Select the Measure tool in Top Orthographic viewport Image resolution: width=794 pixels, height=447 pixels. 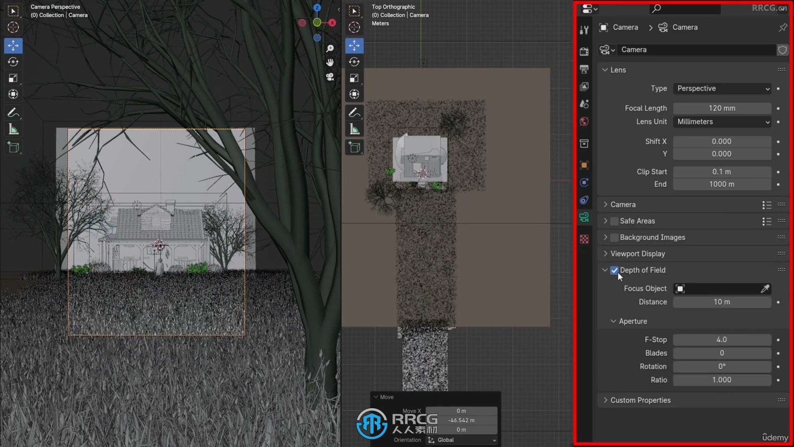(354, 130)
